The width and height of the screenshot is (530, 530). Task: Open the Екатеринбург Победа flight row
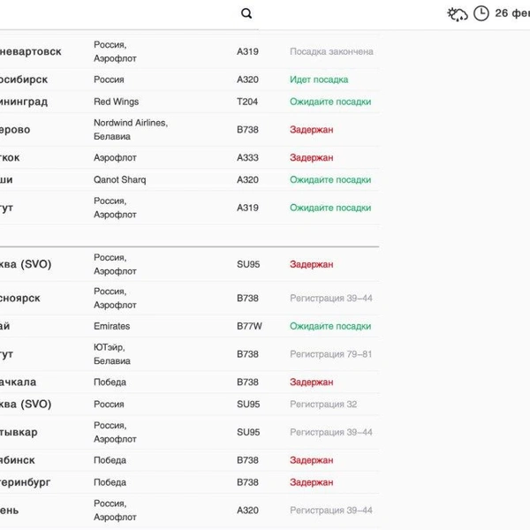pos(26,482)
